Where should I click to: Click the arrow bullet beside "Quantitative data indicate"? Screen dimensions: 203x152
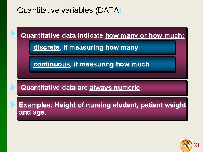[x=13, y=34]
